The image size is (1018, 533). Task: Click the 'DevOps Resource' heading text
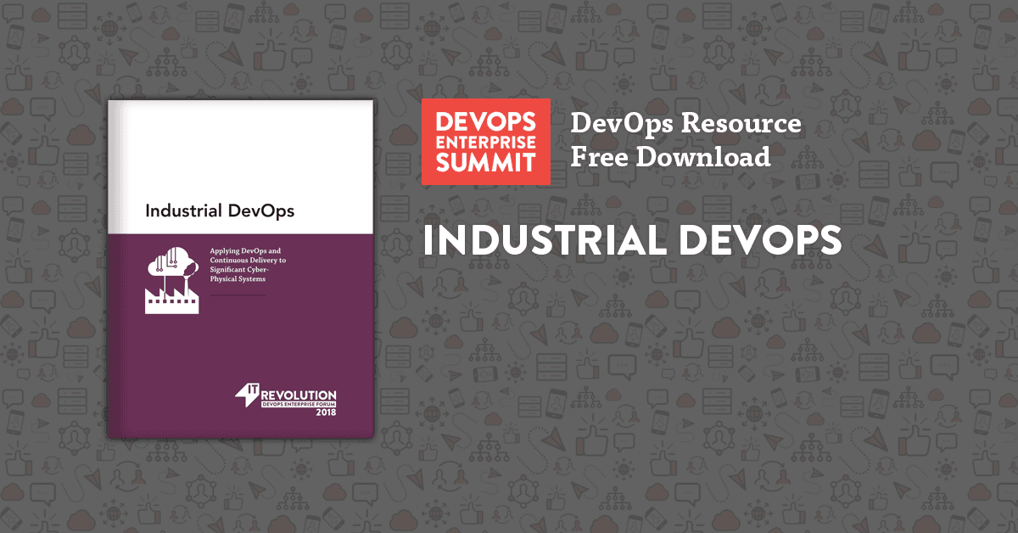(685, 123)
